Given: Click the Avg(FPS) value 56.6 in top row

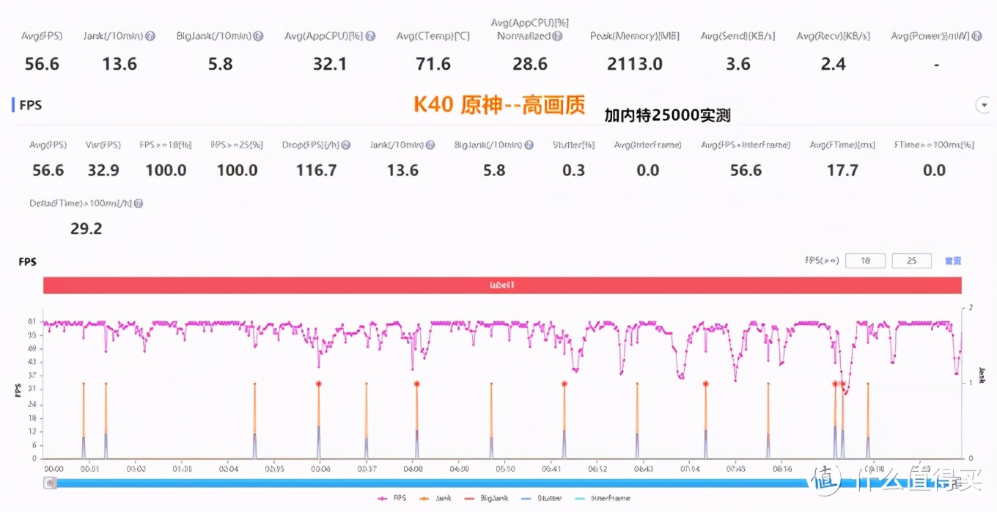Looking at the screenshot, I should [x=42, y=64].
